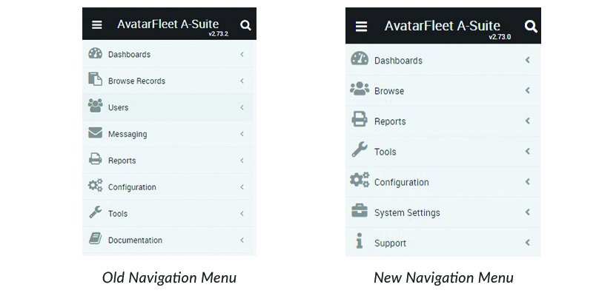Click the briefcase icon beside System Settings
The width and height of the screenshot is (599, 293).
click(x=360, y=211)
